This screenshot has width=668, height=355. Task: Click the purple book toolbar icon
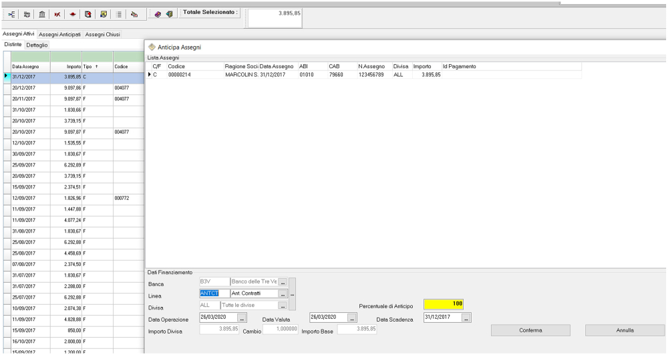click(x=158, y=14)
